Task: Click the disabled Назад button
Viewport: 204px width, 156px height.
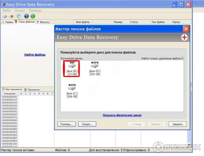Action: [136, 124]
